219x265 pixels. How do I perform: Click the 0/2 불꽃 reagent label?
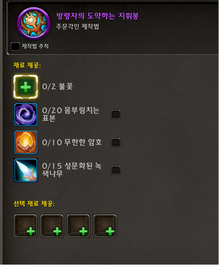pyautogui.click(x=58, y=87)
